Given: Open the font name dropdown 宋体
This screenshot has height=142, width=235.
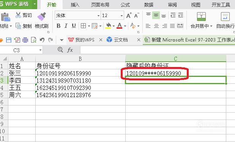Looking at the screenshot, I should (98, 16).
